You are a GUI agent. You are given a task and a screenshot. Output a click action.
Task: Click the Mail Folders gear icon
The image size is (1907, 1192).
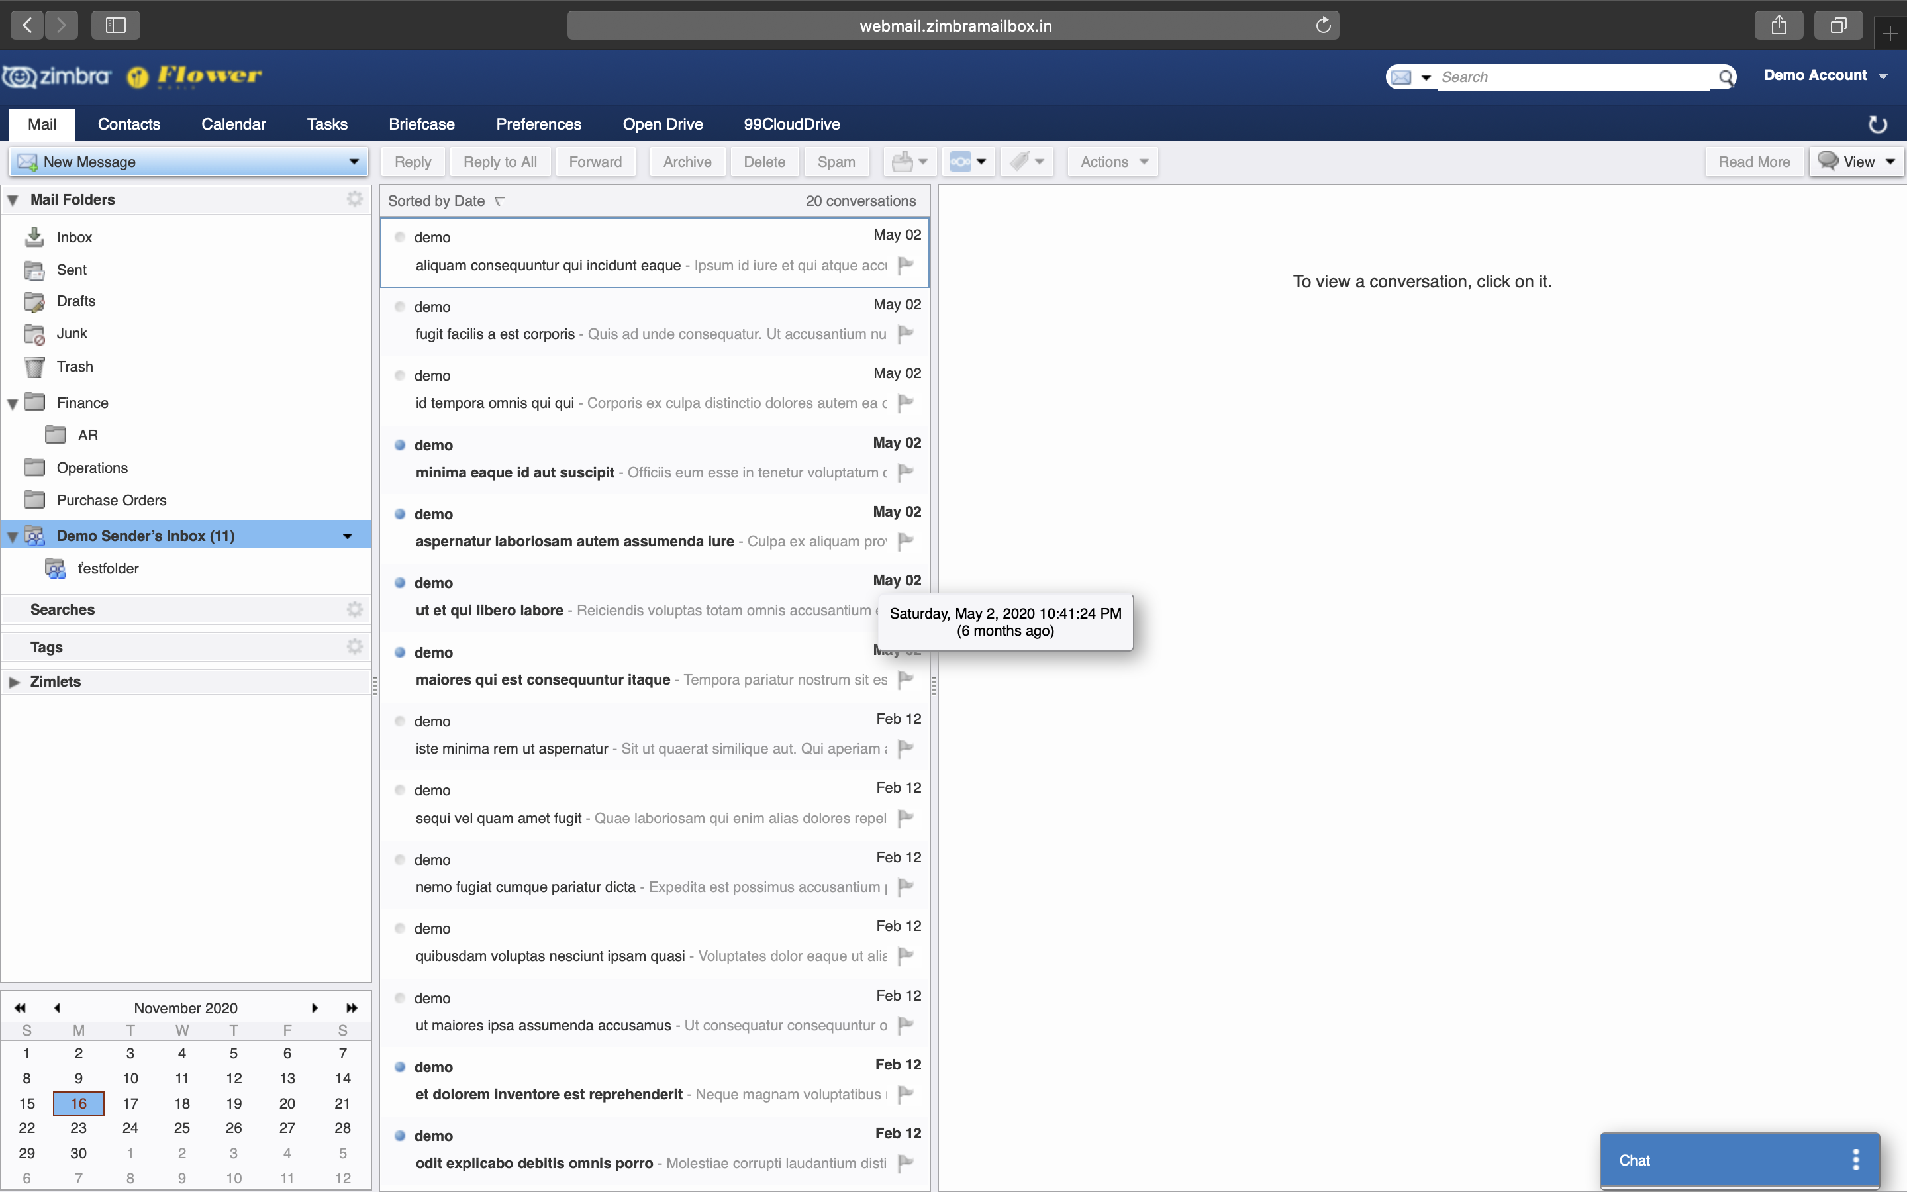tap(355, 199)
